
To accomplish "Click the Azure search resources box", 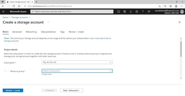I will pos(72,11).
